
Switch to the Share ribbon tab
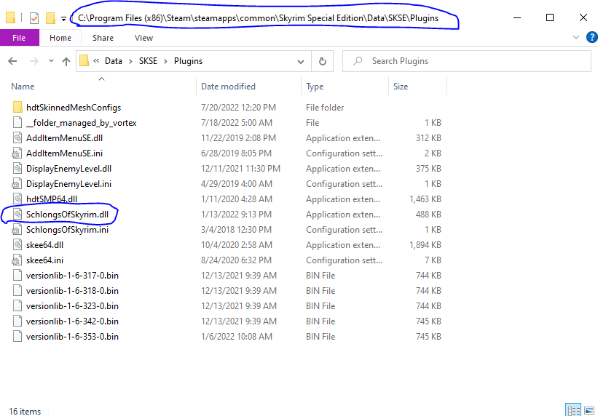[x=103, y=38]
